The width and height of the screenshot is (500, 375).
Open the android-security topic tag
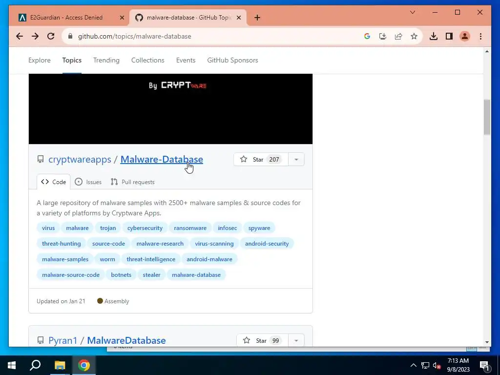point(267,244)
